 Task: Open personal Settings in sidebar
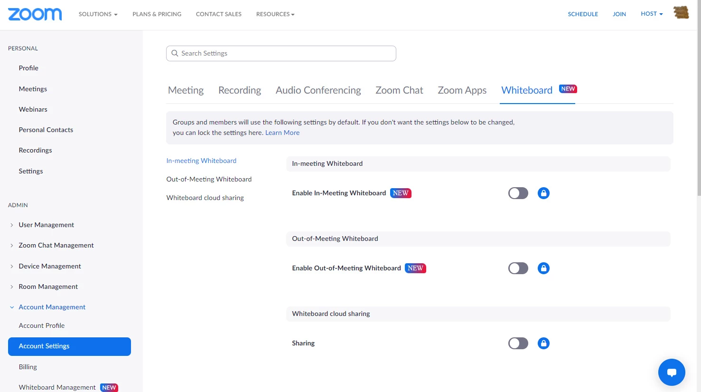[31, 171]
